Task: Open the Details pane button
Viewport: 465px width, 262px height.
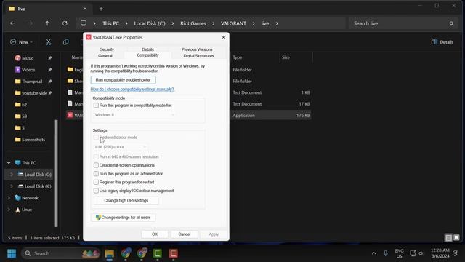Action: tap(442, 42)
